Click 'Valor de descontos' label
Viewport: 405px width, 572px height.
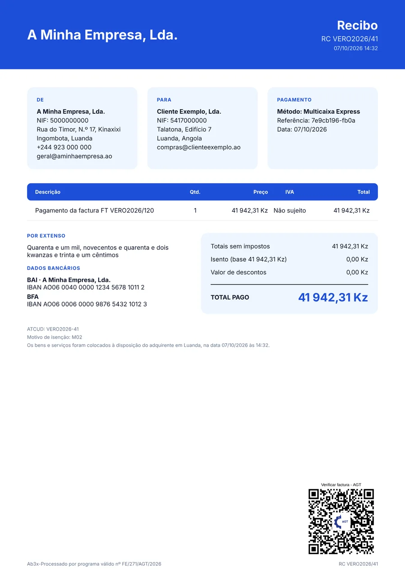[x=238, y=272]
